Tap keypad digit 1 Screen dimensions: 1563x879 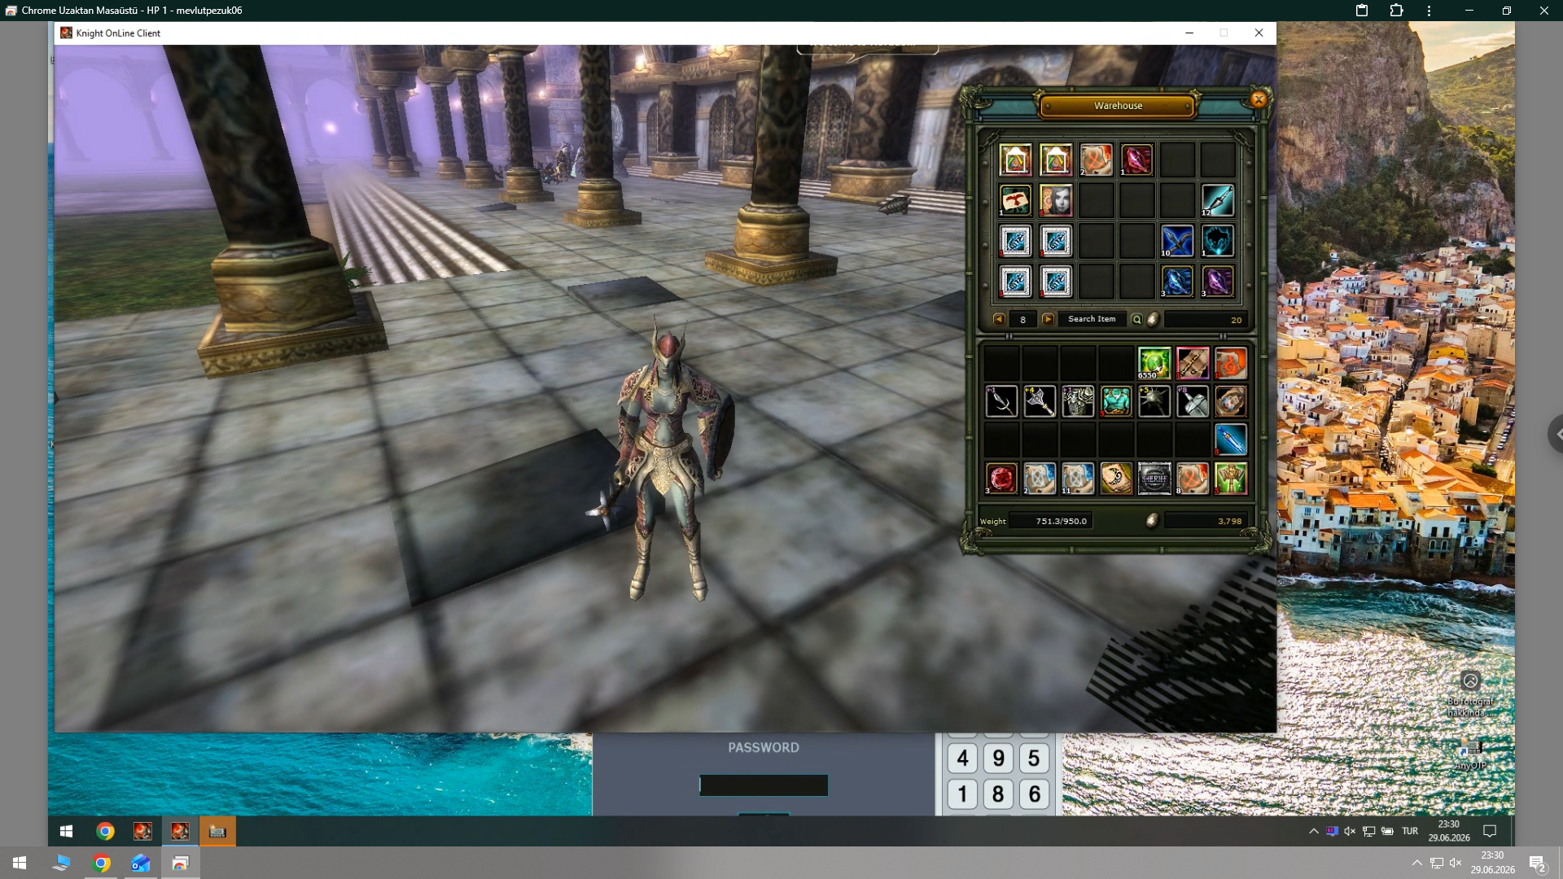[x=963, y=794]
